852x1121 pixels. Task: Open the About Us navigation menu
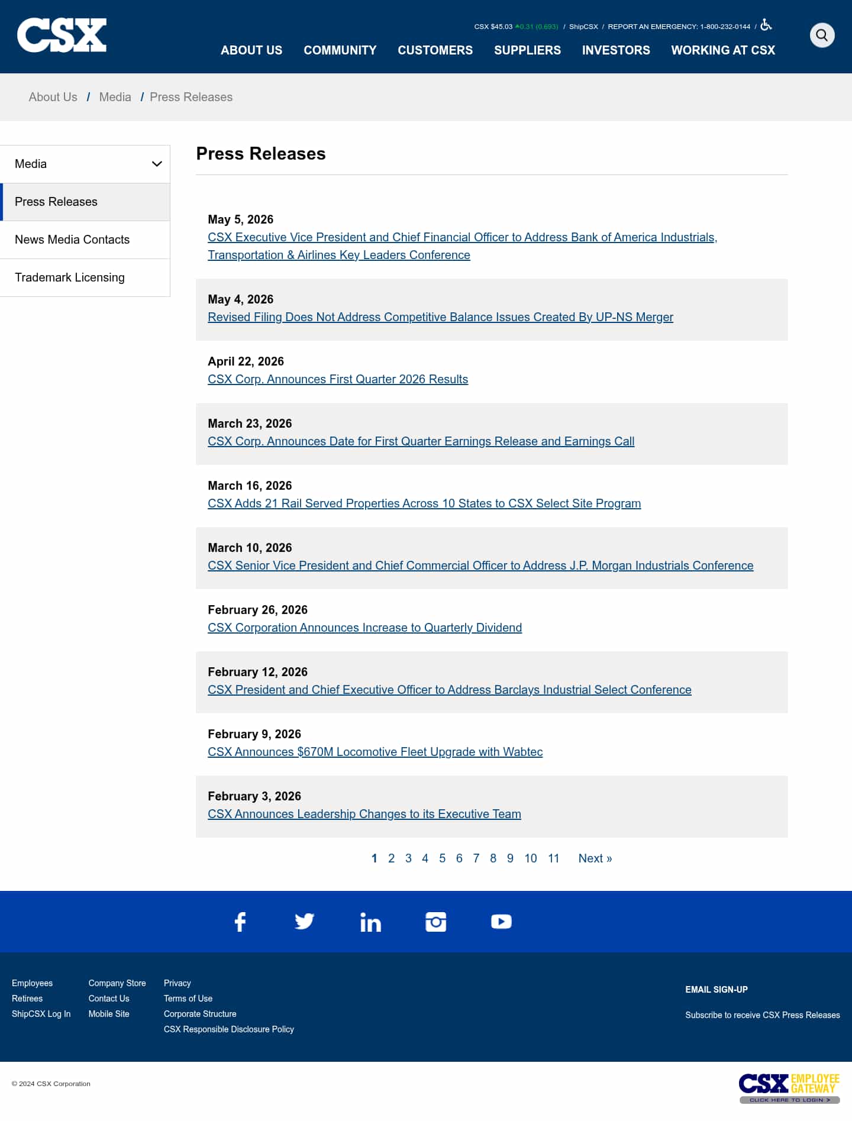pyautogui.click(x=251, y=50)
